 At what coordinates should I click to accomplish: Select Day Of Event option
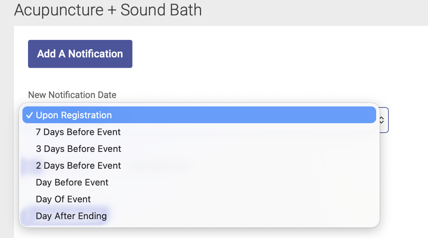63,199
